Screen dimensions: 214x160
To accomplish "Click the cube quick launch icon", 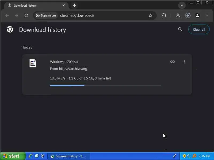I will [x=43, y=156].
